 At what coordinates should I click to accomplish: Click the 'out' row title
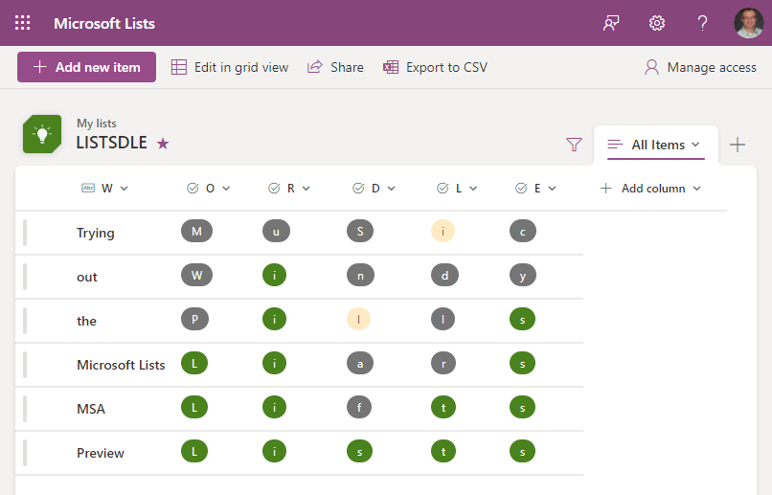(87, 277)
